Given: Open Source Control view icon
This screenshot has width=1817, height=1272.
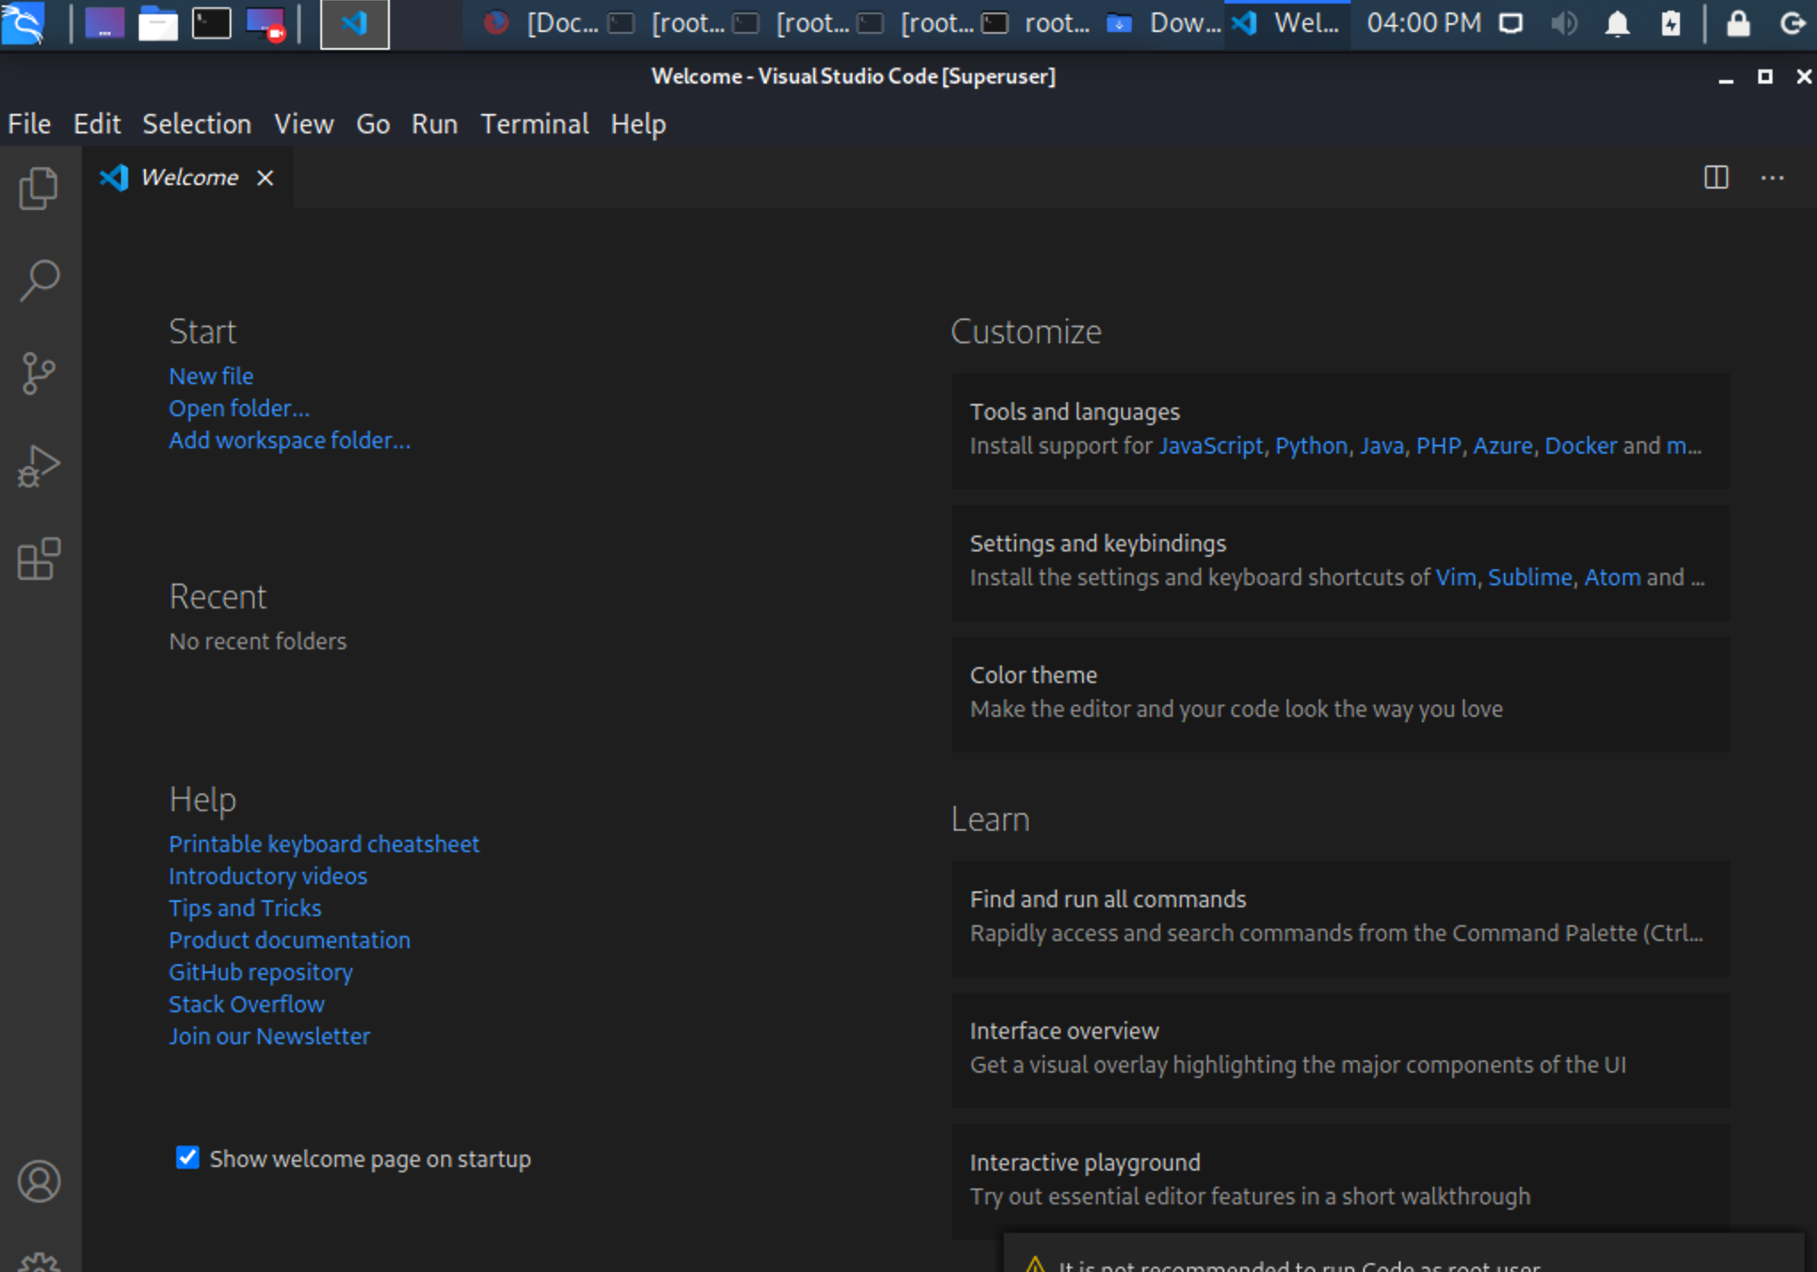Looking at the screenshot, I should (38, 374).
